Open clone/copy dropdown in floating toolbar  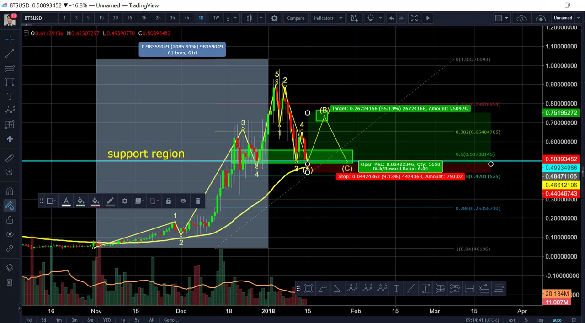154,201
